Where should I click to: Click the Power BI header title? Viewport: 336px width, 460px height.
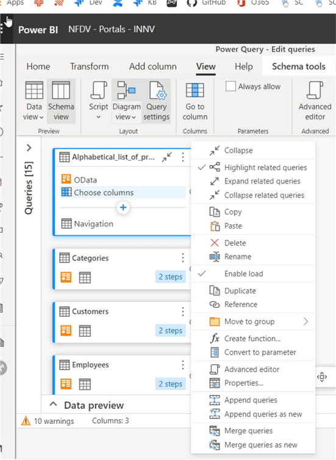(x=38, y=30)
